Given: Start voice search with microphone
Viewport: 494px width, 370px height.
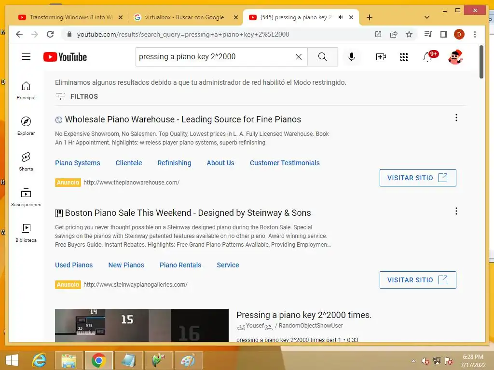Looking at the screenshot, I should [x=352, y=57].
